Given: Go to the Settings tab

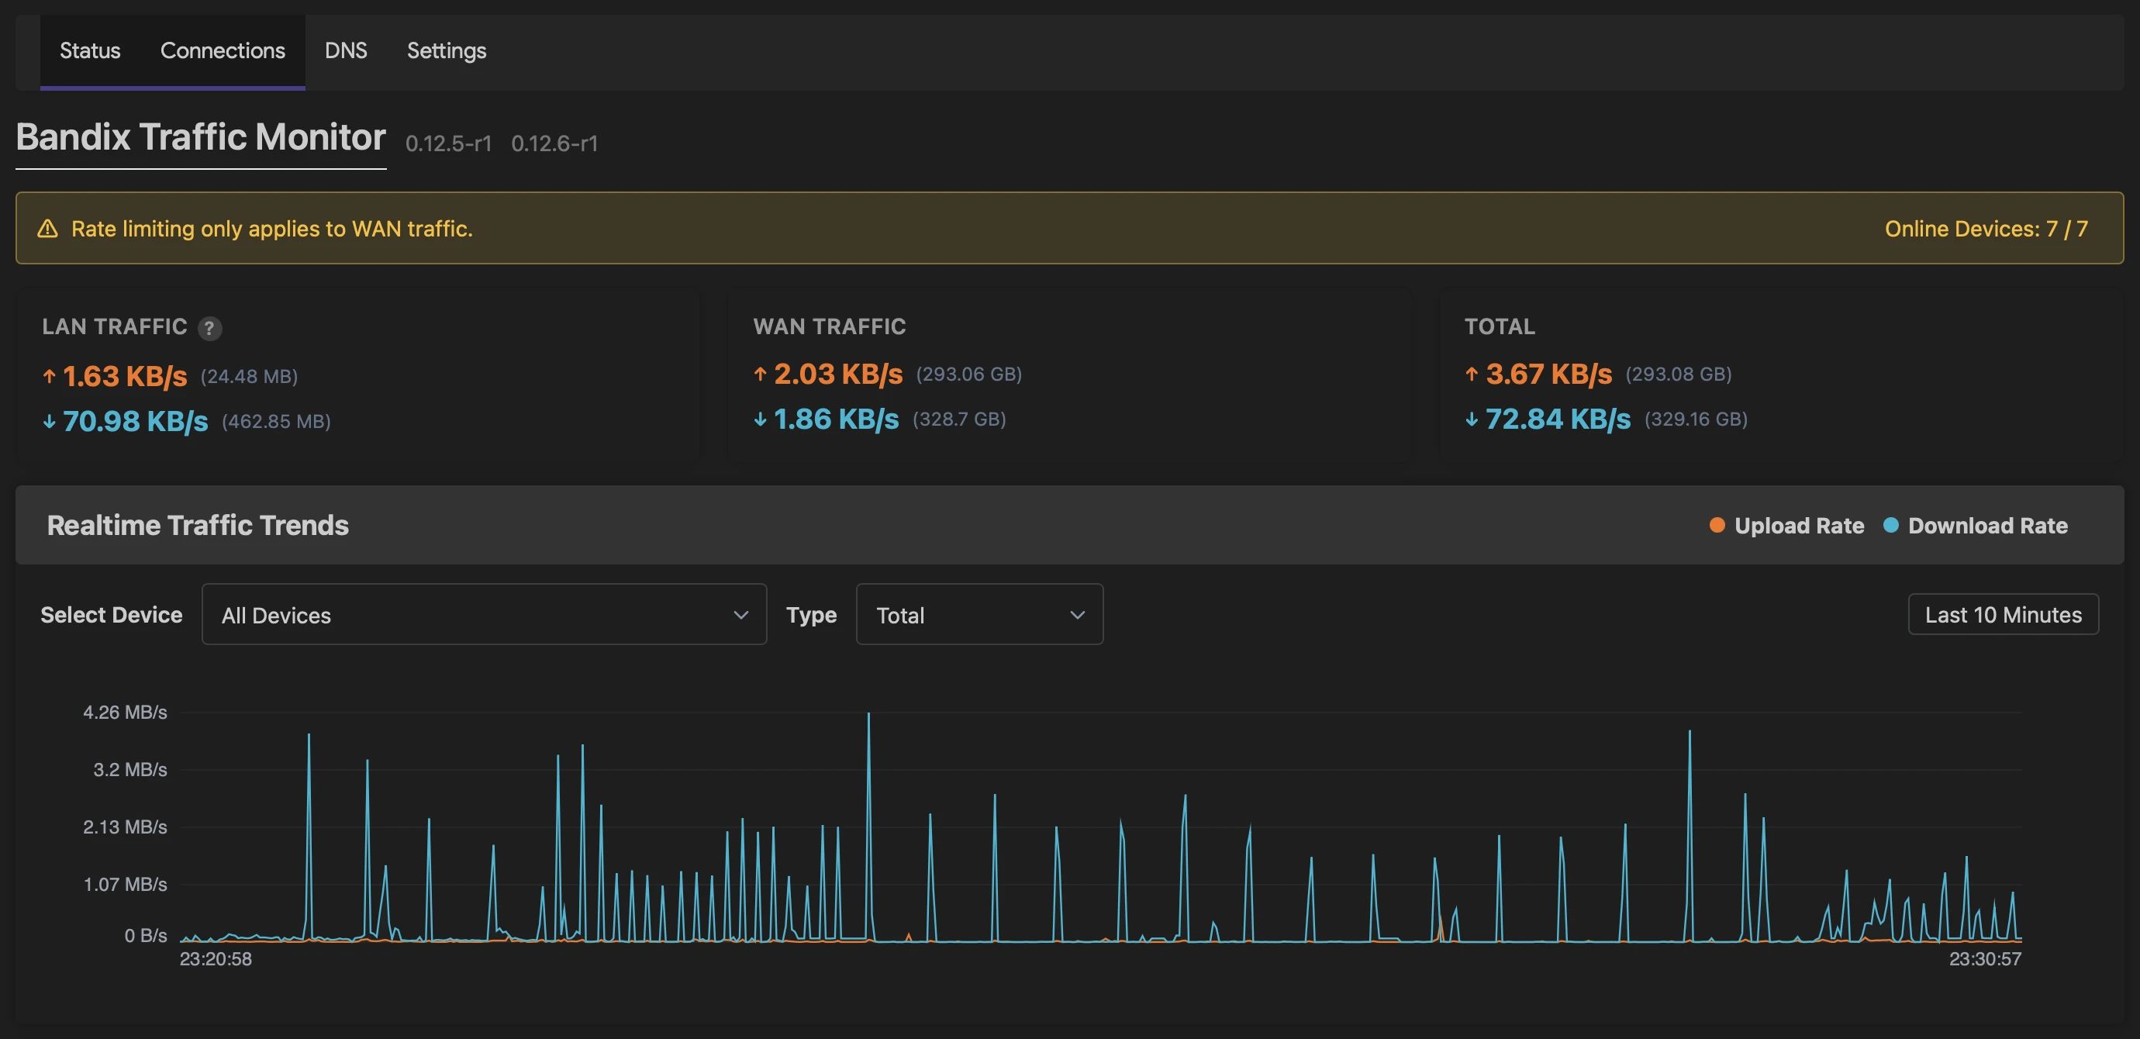Looking at the screenshot, I should [x=446, y=50].
